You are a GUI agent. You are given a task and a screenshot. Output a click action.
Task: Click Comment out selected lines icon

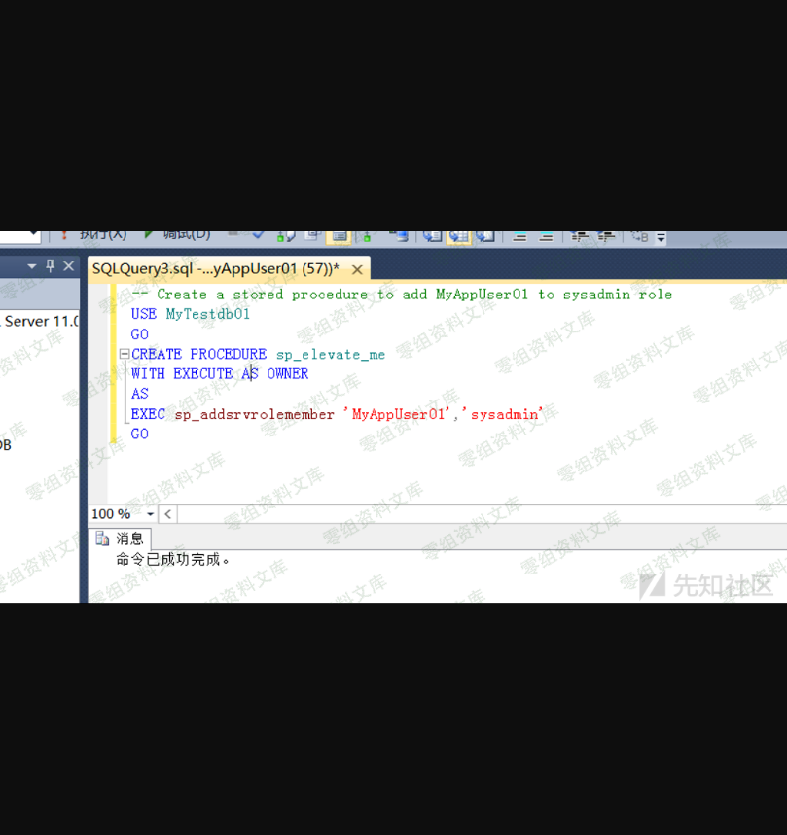click(x=519, y=236)
